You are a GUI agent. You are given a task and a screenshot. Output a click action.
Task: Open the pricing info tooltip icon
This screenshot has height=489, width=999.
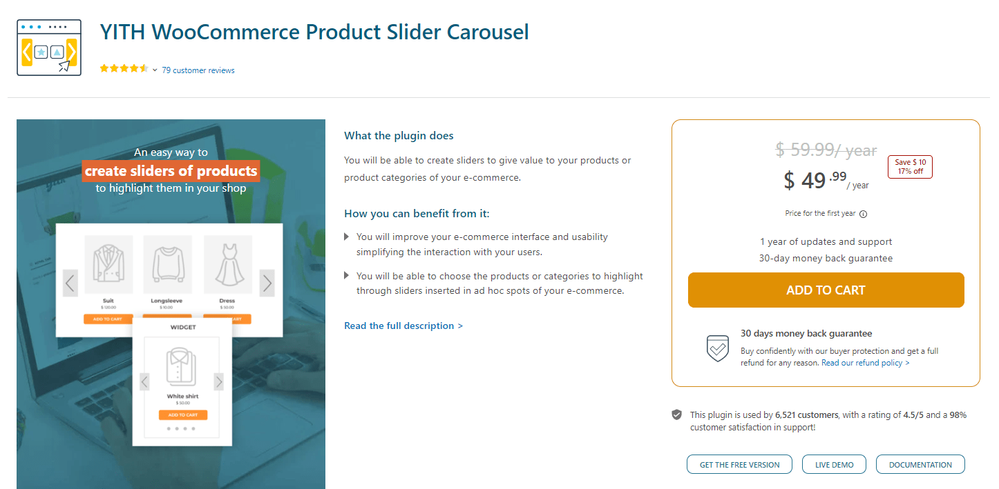863,213
